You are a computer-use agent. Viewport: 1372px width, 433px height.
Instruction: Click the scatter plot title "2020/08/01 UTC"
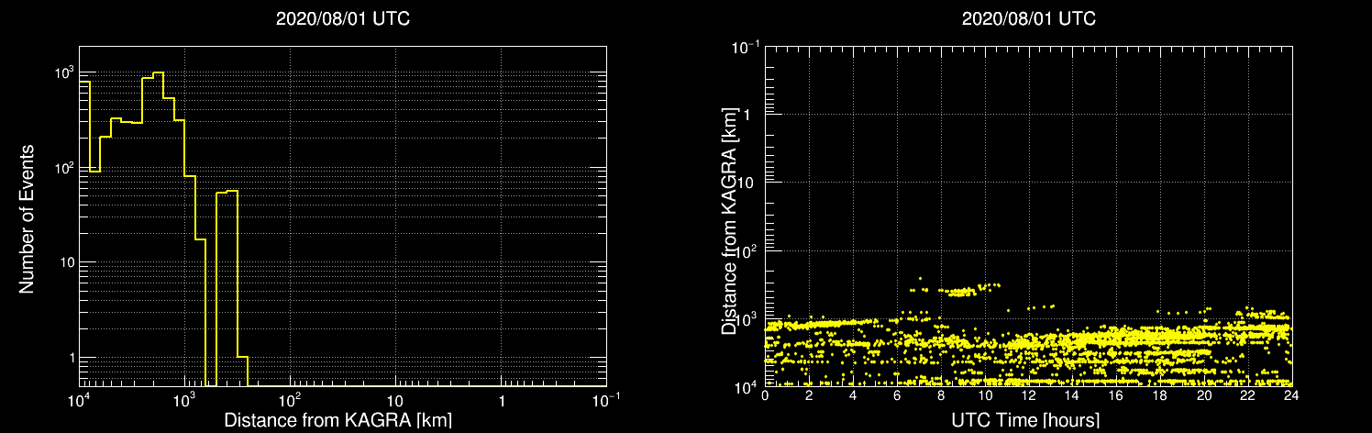[x=1028, y=19]
